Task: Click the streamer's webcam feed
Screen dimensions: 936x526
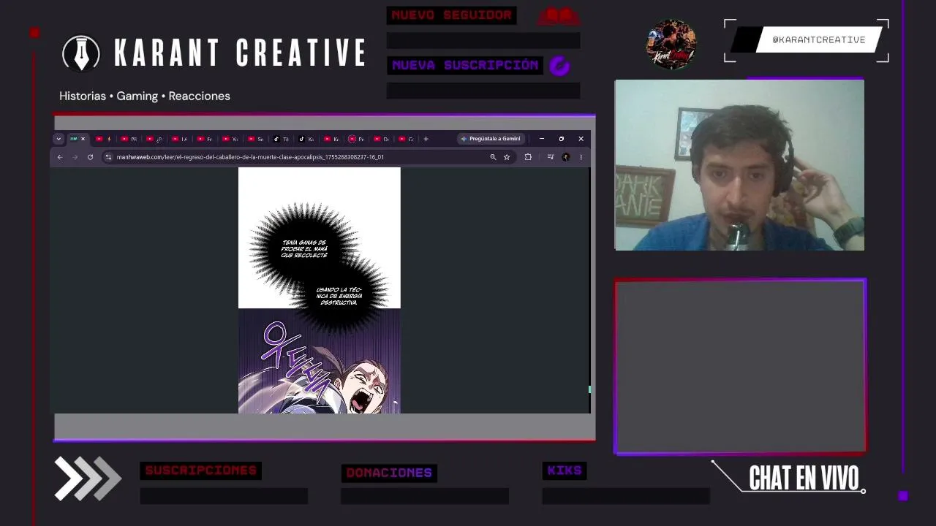Action: pos(739,165)
